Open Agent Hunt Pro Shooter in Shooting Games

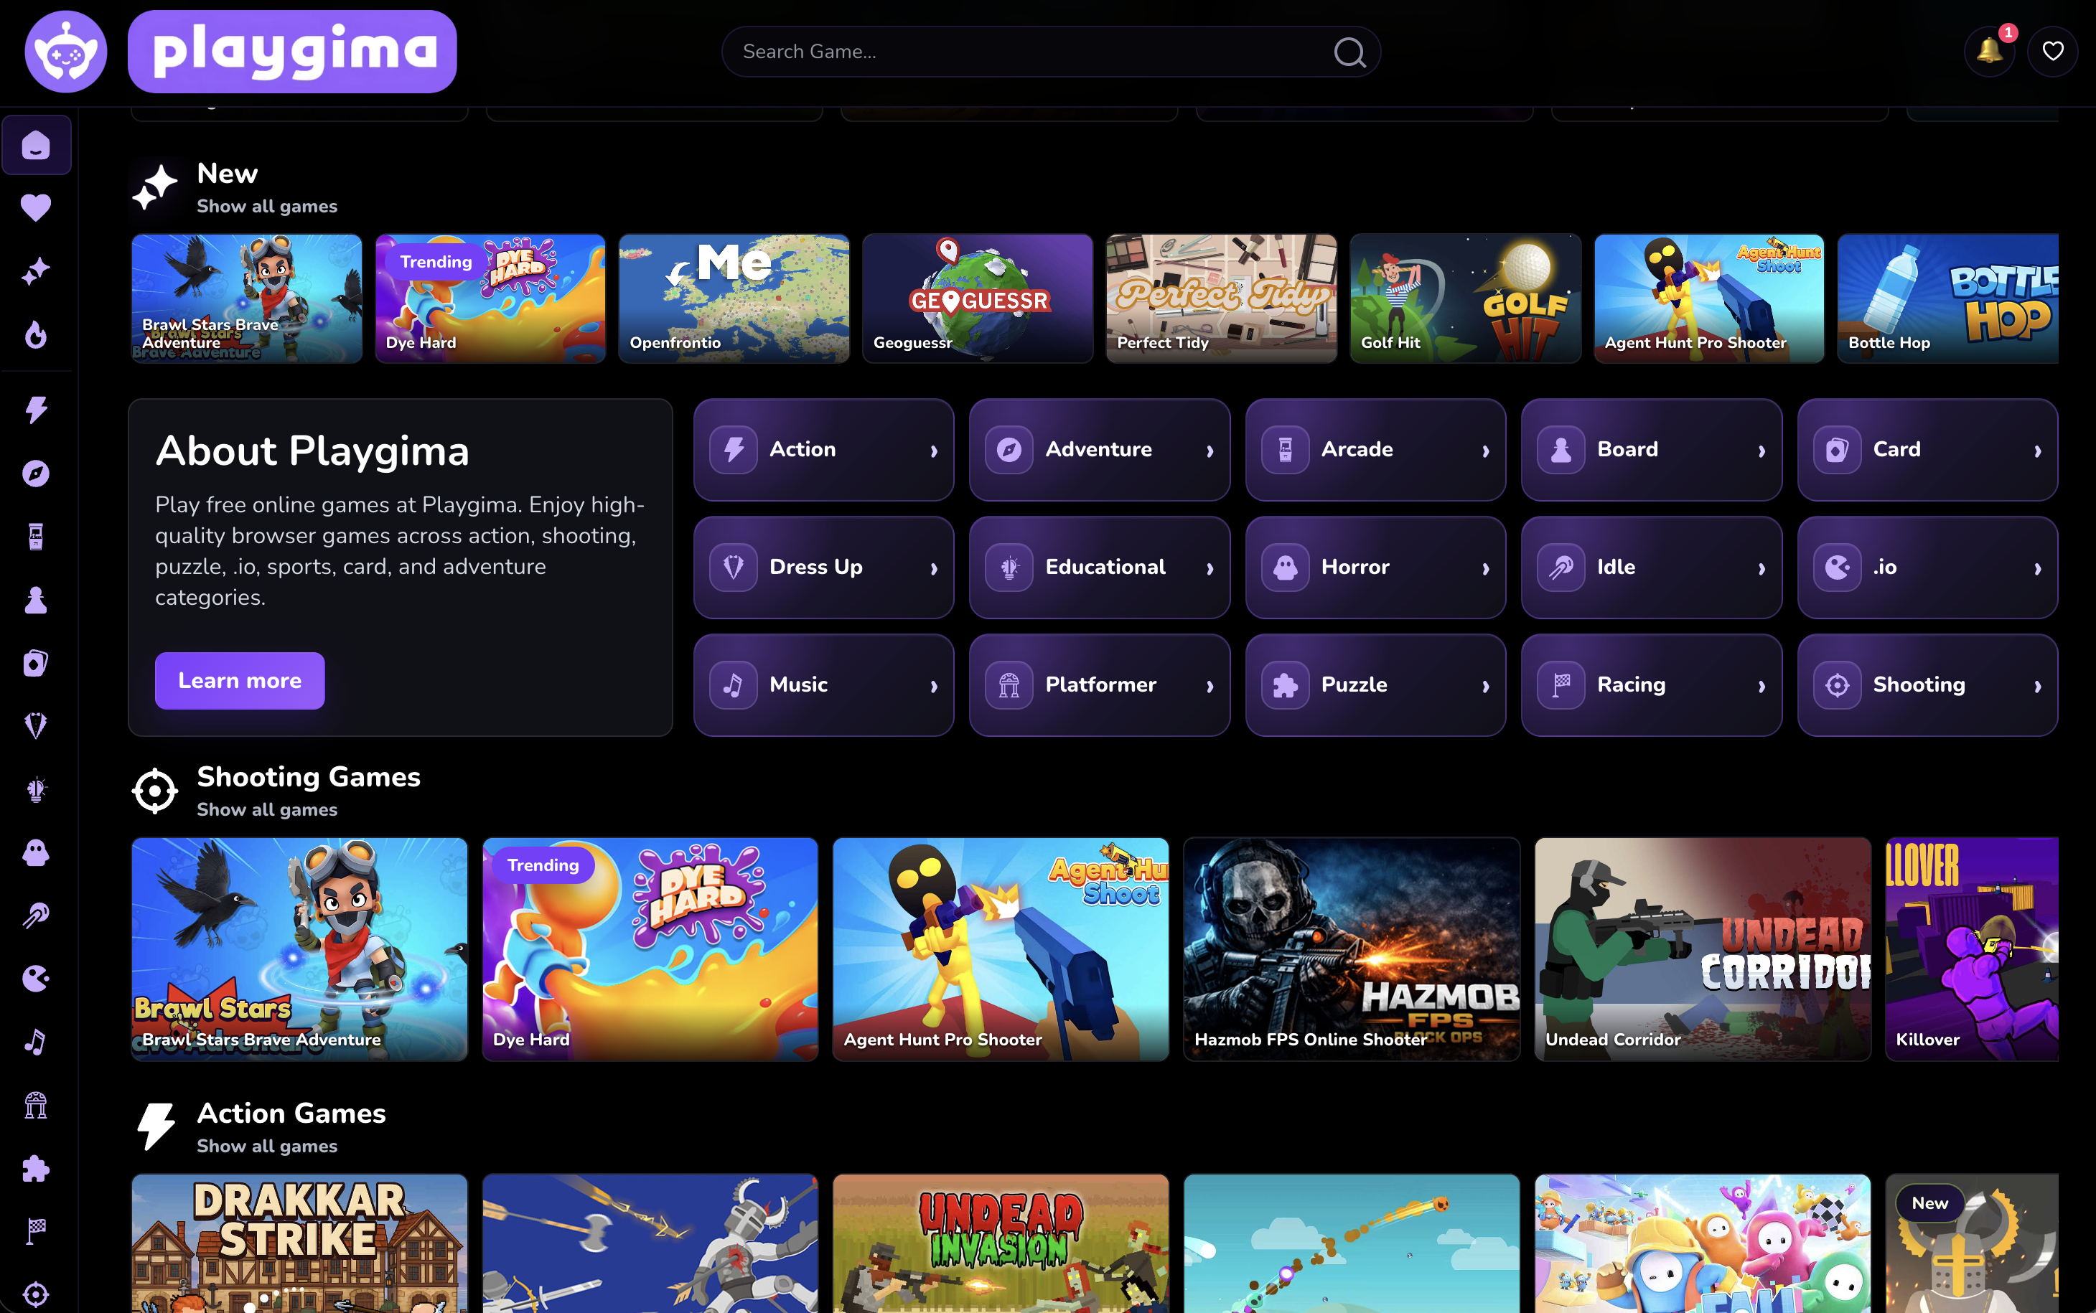point(1001,949)
